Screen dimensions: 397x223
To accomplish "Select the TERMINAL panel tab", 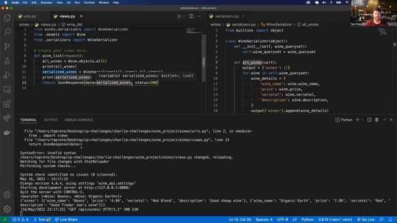I will 29,120.
